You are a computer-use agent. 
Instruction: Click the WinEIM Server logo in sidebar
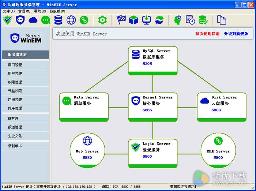pos(26,38)
